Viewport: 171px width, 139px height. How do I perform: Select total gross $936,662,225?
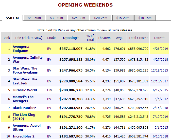point(138,70)
